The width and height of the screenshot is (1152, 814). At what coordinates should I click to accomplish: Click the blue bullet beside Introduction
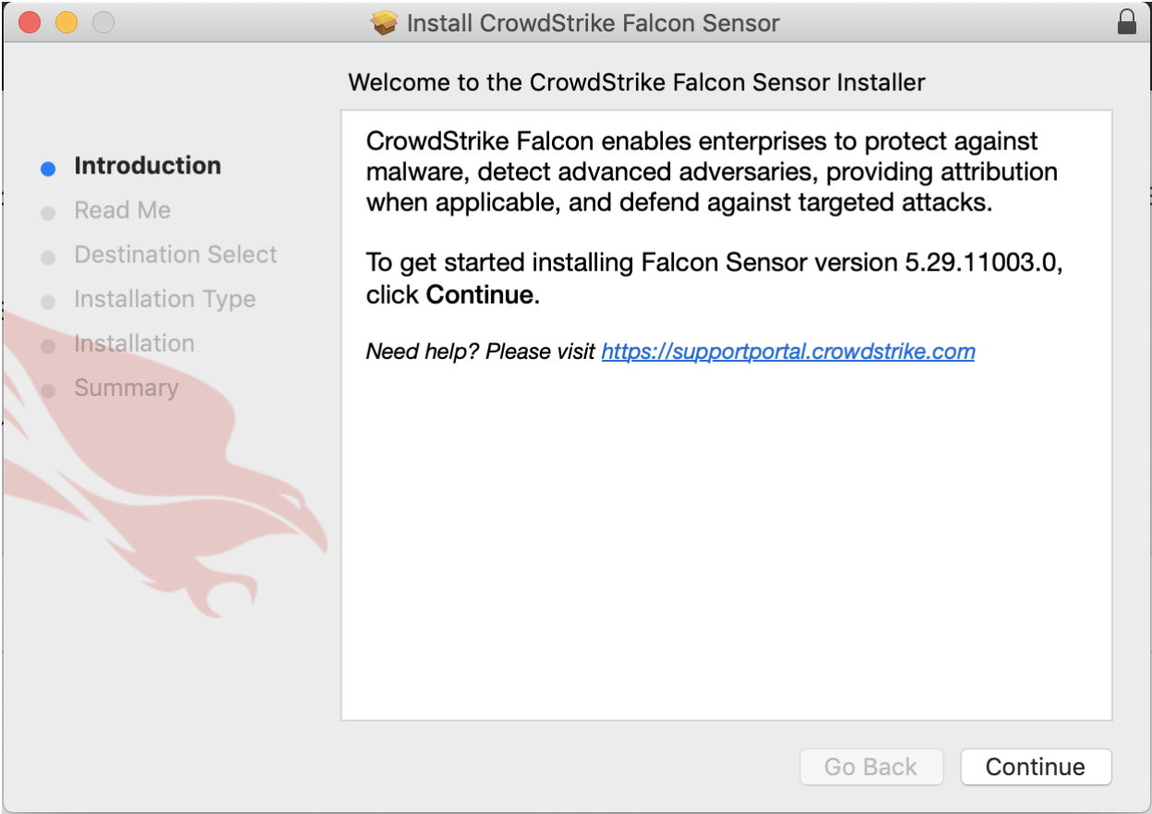tap(49, 168)
